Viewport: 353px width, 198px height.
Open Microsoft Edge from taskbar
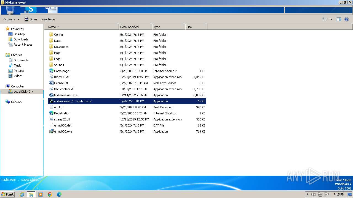(59, 194)
